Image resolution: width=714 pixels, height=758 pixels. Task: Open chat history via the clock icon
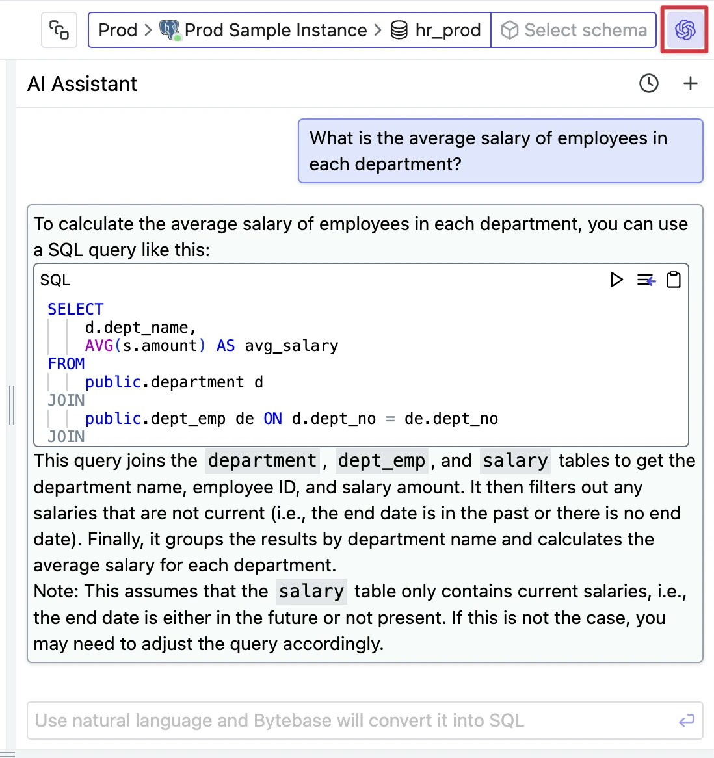point(648,83)
